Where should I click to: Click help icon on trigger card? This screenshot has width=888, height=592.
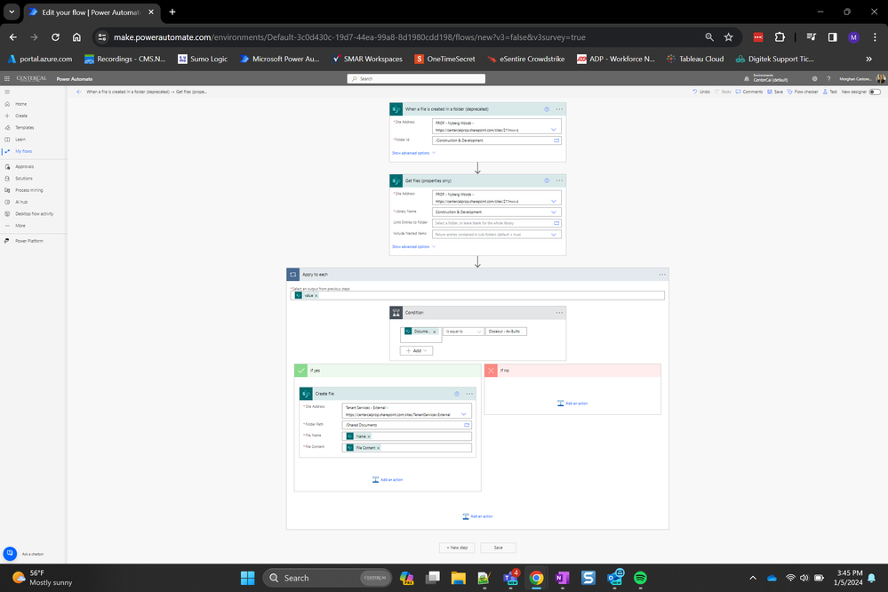pyautogui.click(x=547, y=109)
